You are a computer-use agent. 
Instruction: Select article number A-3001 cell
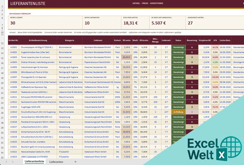pyautogui.click(x=13, y=47)
